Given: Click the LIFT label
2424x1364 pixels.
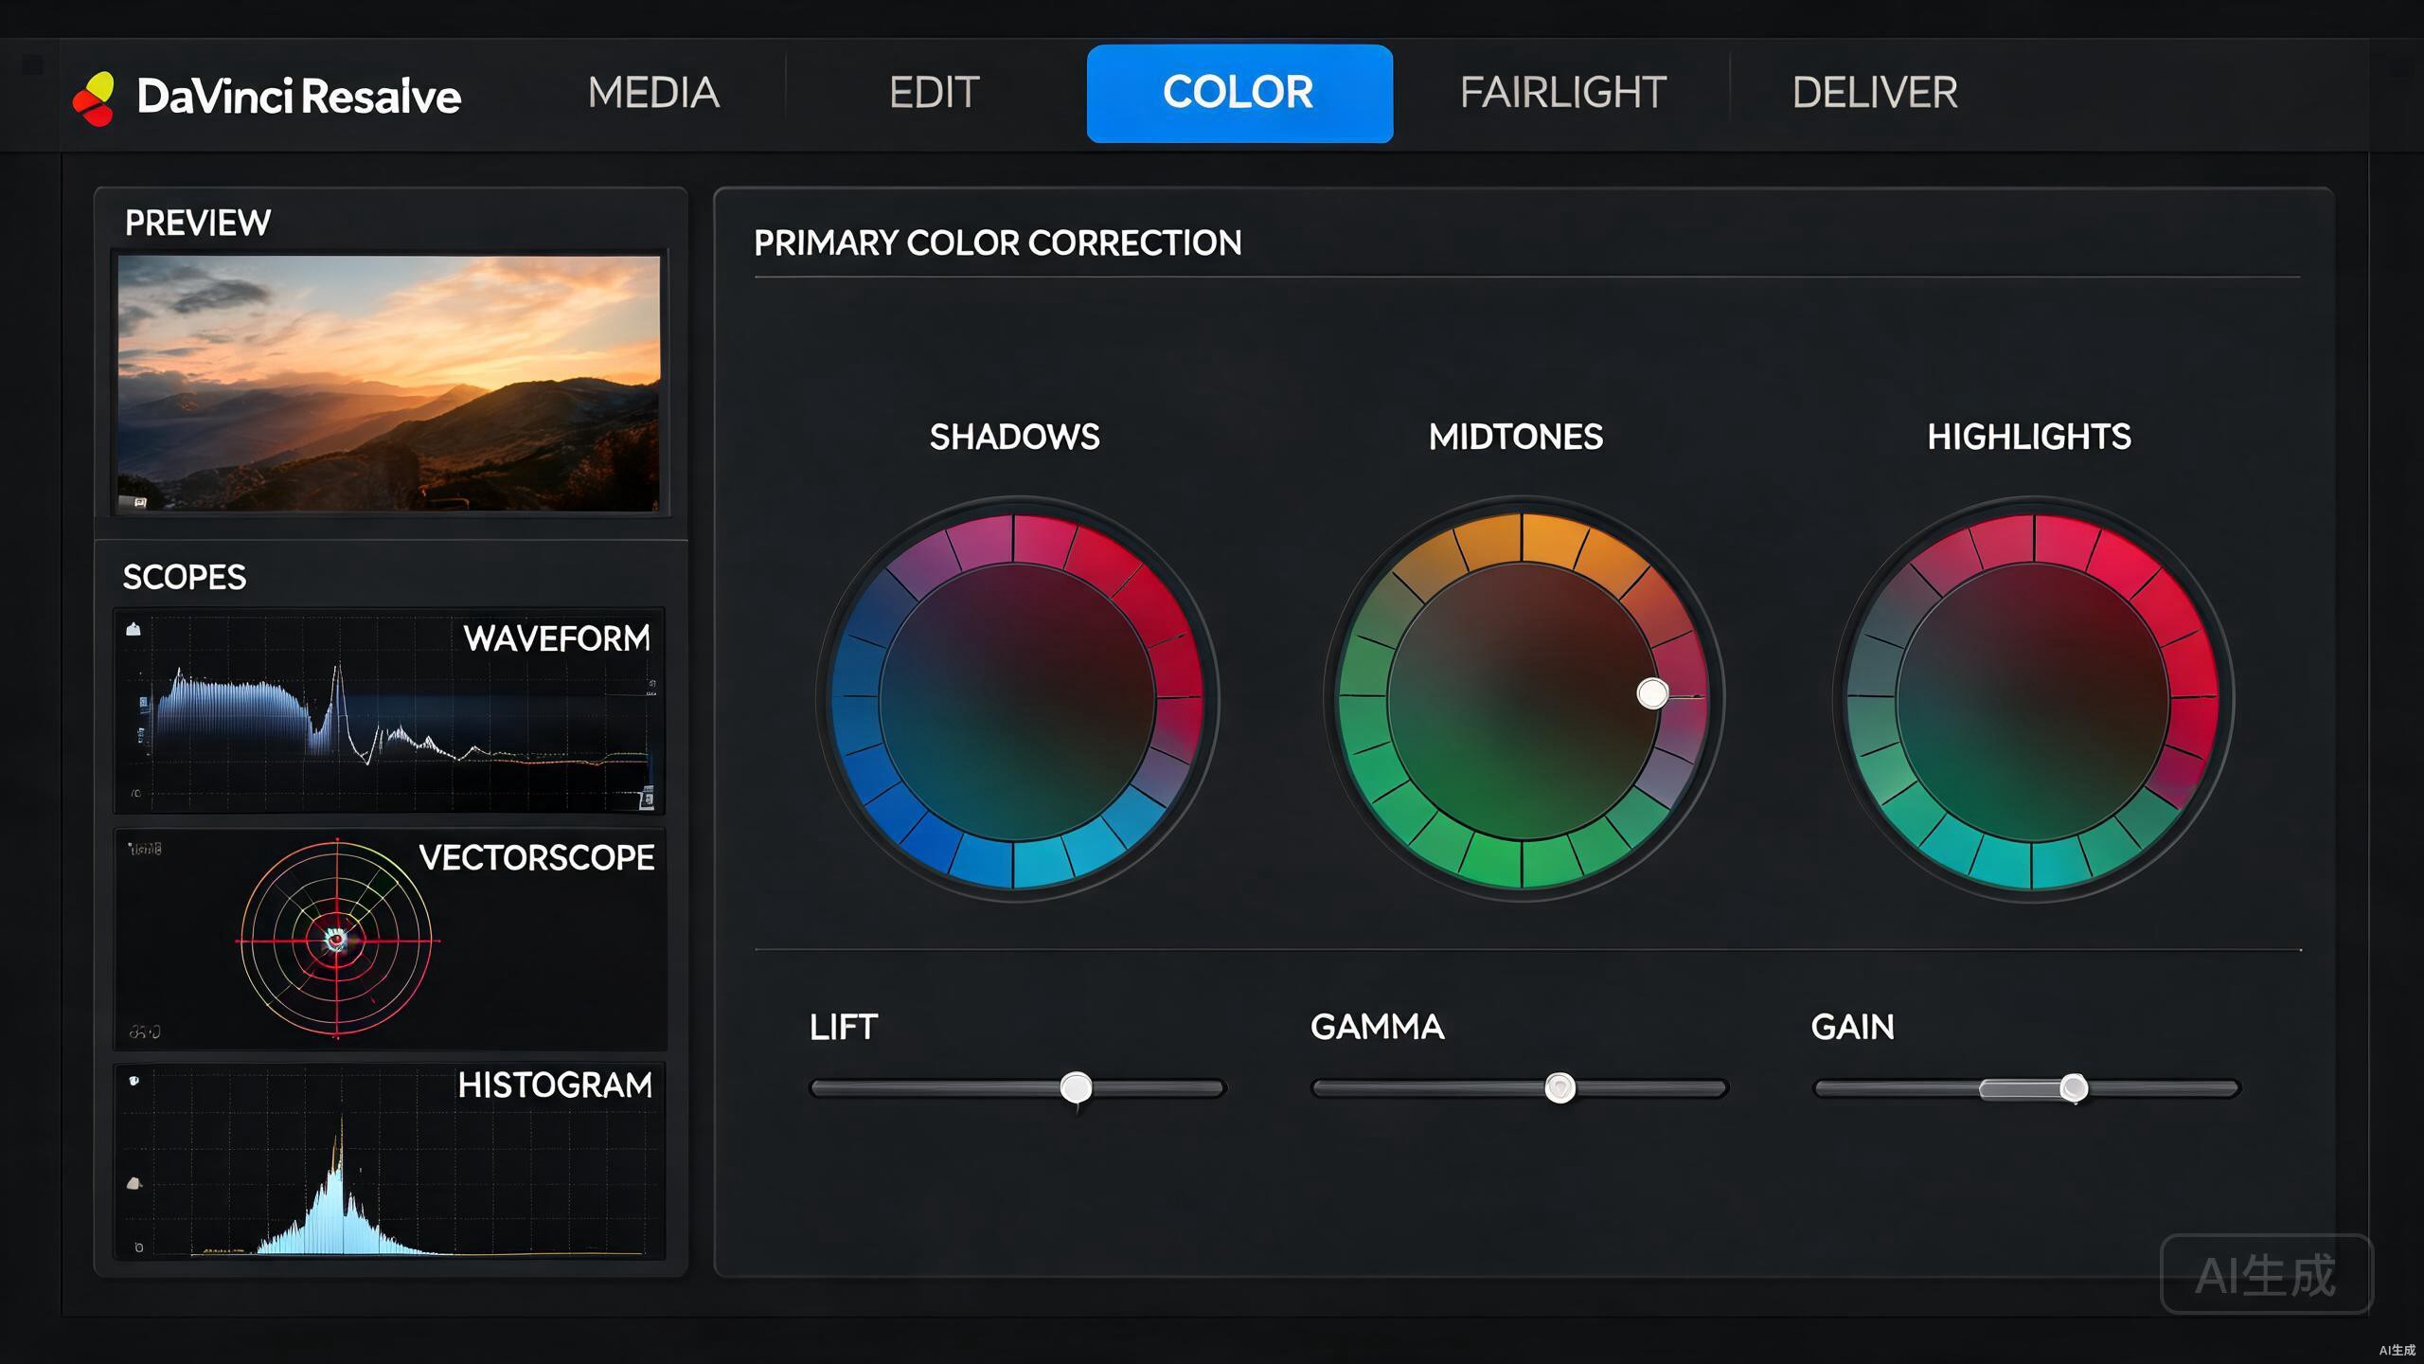Looking at the screenshot, I should [844, 1027].
